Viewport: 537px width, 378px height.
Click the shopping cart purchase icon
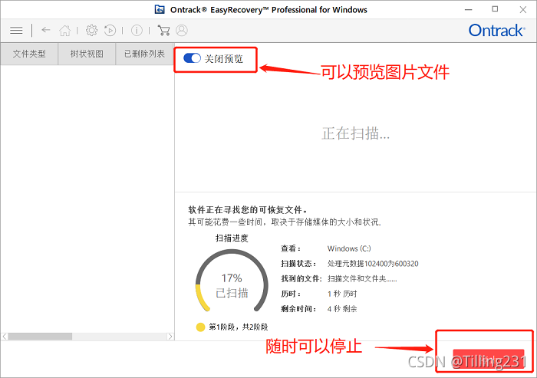(x=163, y=31)
